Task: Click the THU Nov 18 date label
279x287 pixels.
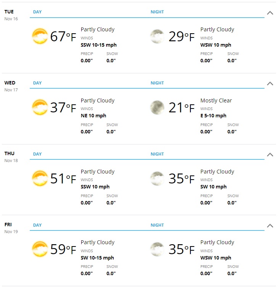Action: coord(11,157)
